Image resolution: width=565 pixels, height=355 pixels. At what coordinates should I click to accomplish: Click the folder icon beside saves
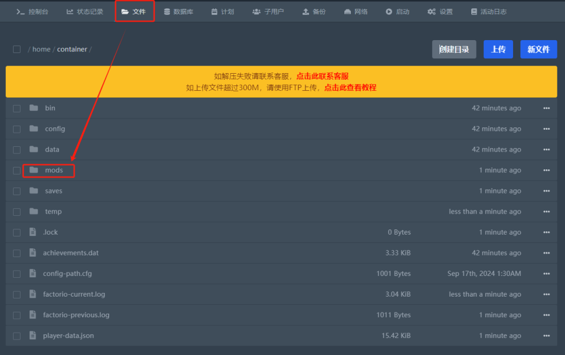(34, 191)
